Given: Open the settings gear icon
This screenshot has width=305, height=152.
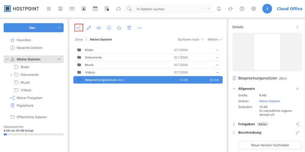Looking at the screenshot, I should pos(254,9).
